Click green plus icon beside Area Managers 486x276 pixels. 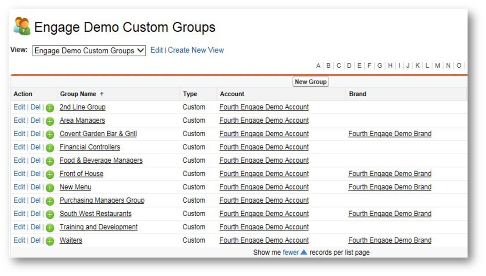coord(50,121)
